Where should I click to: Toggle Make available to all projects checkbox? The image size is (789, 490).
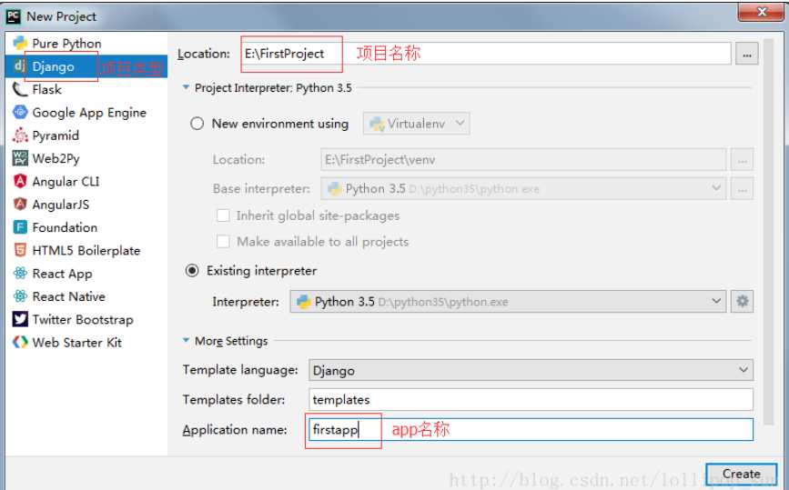click(x=223, y=241)
